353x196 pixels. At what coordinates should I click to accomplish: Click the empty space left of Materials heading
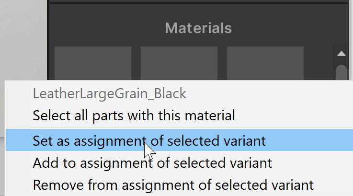(x=105, y=28)
